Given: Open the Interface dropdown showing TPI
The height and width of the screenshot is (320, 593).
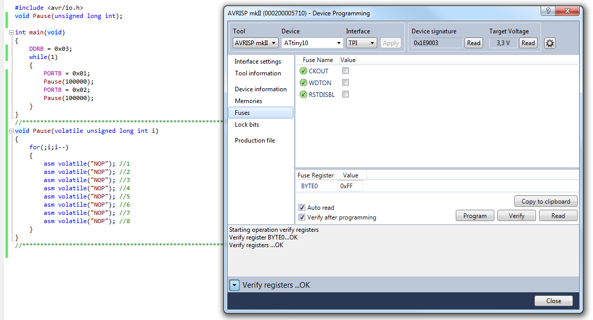Looking at the screenshot, I should 362,43.
